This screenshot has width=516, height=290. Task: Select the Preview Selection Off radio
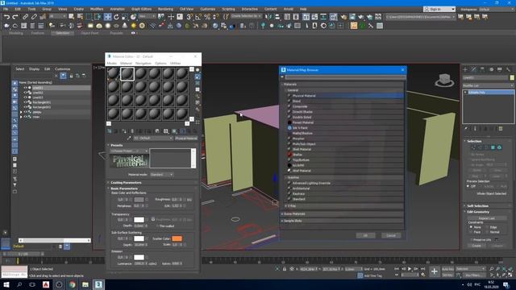tap(468, 186)
